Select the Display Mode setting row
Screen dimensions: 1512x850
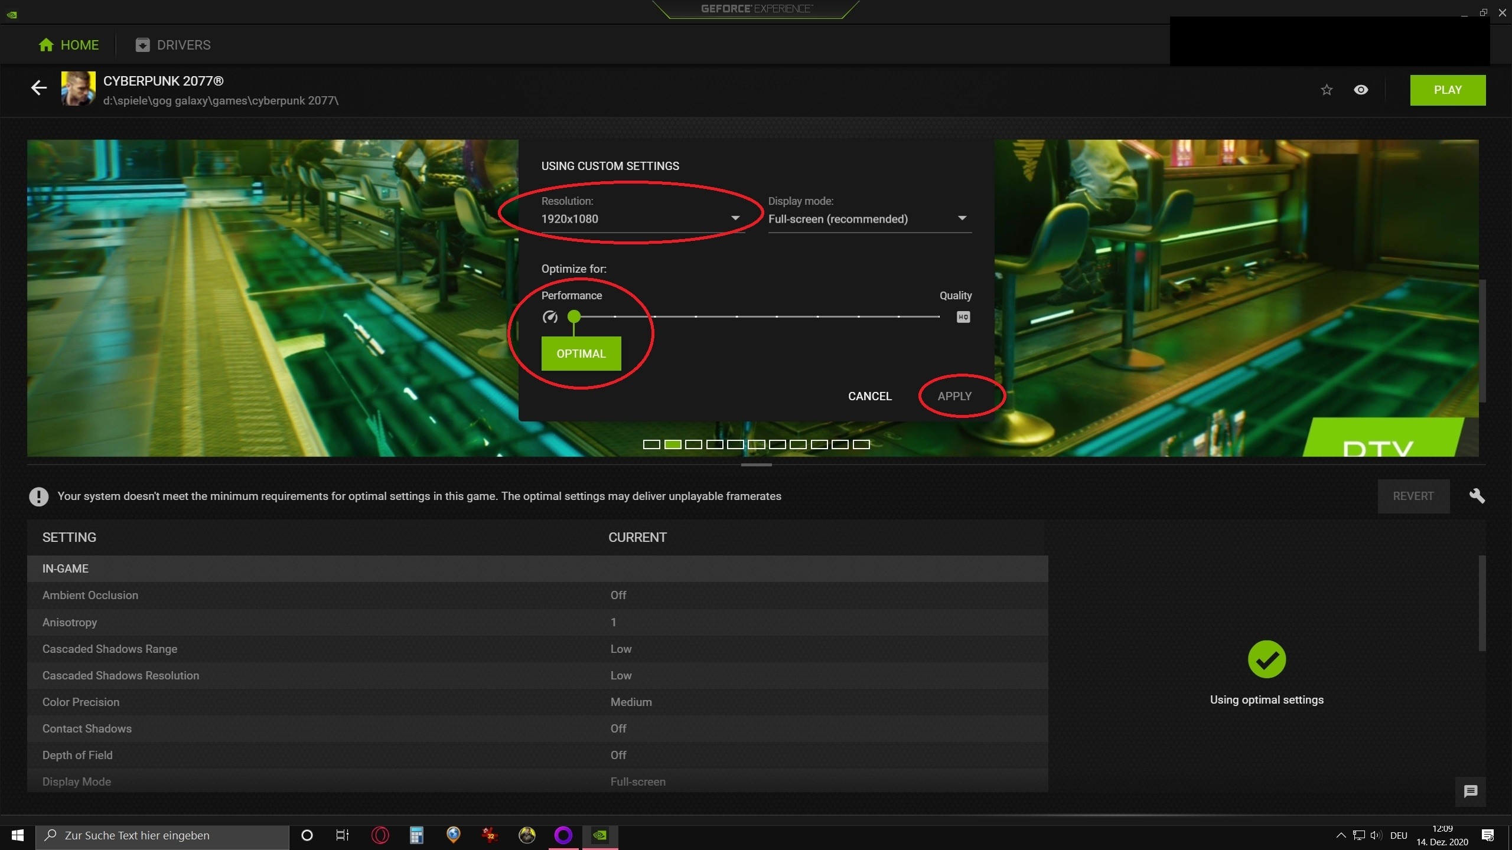coord(537,780)
